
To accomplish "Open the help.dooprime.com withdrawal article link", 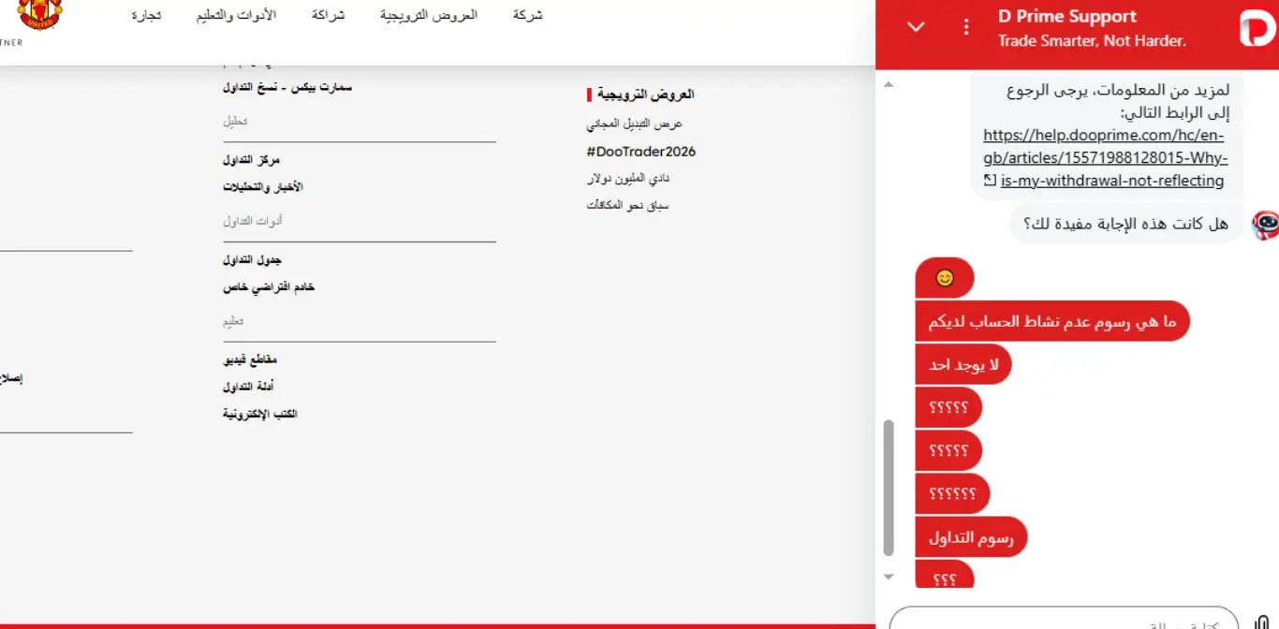I will [x=1106, y=157].
